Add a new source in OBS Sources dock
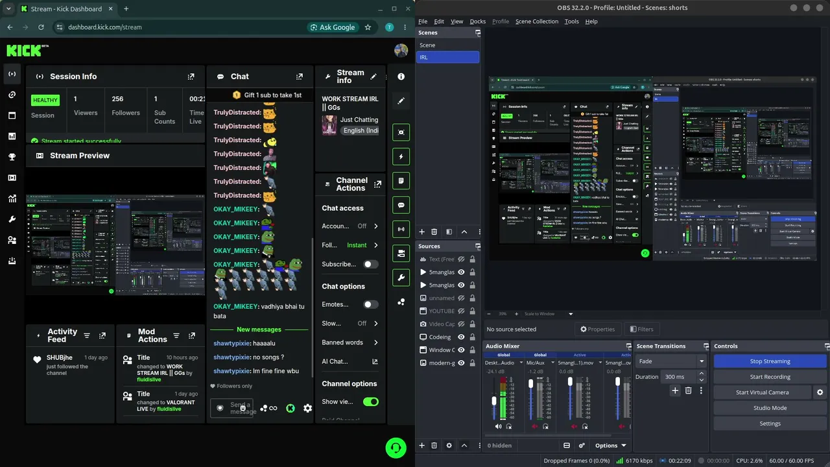Viewport: 830px width, 467px height. click(422, 446)
